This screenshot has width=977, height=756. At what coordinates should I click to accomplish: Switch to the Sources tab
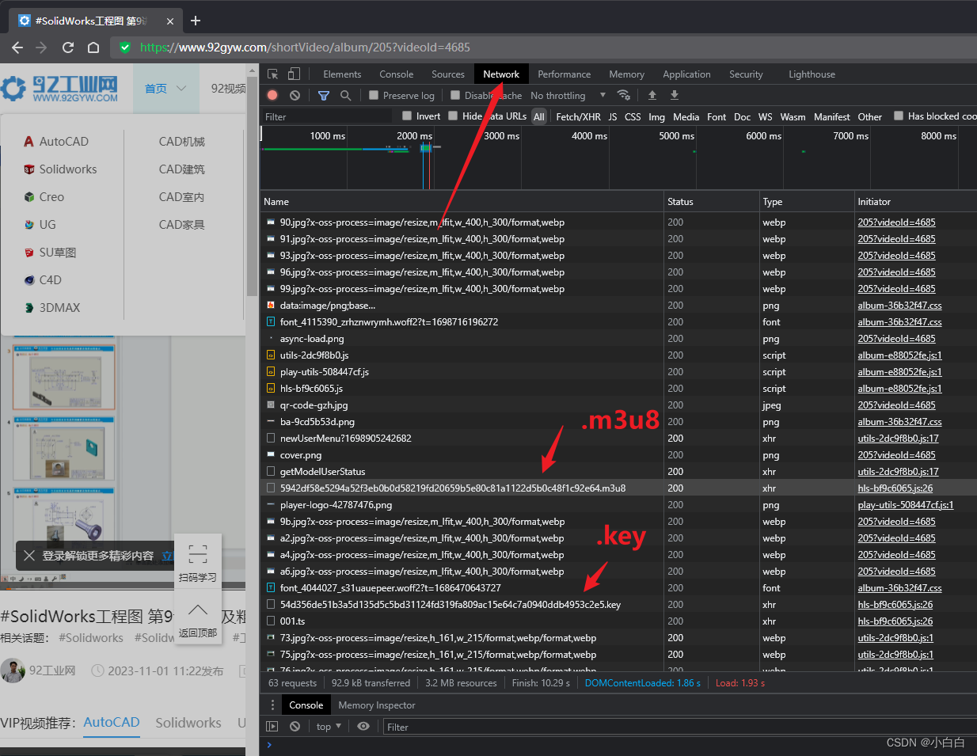click(448, 74)
